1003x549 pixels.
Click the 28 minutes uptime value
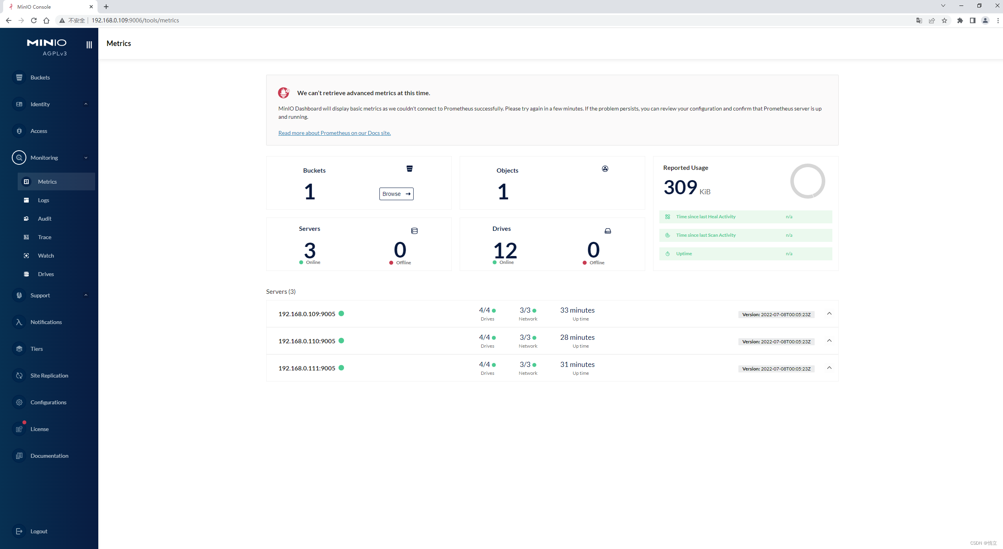point(577,337)
